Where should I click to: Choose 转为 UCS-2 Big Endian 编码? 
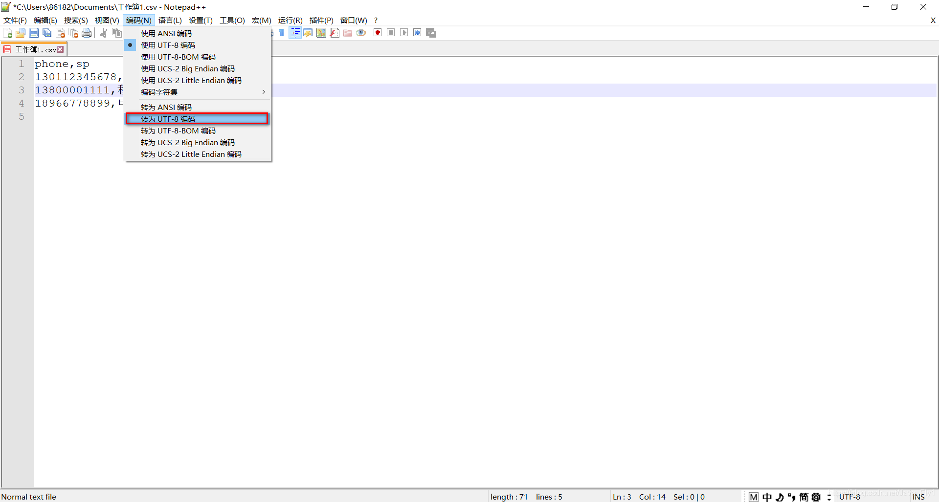point(197,142)
